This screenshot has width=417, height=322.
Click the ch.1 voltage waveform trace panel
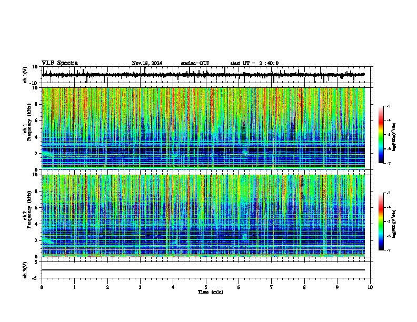tap(207, 75)
